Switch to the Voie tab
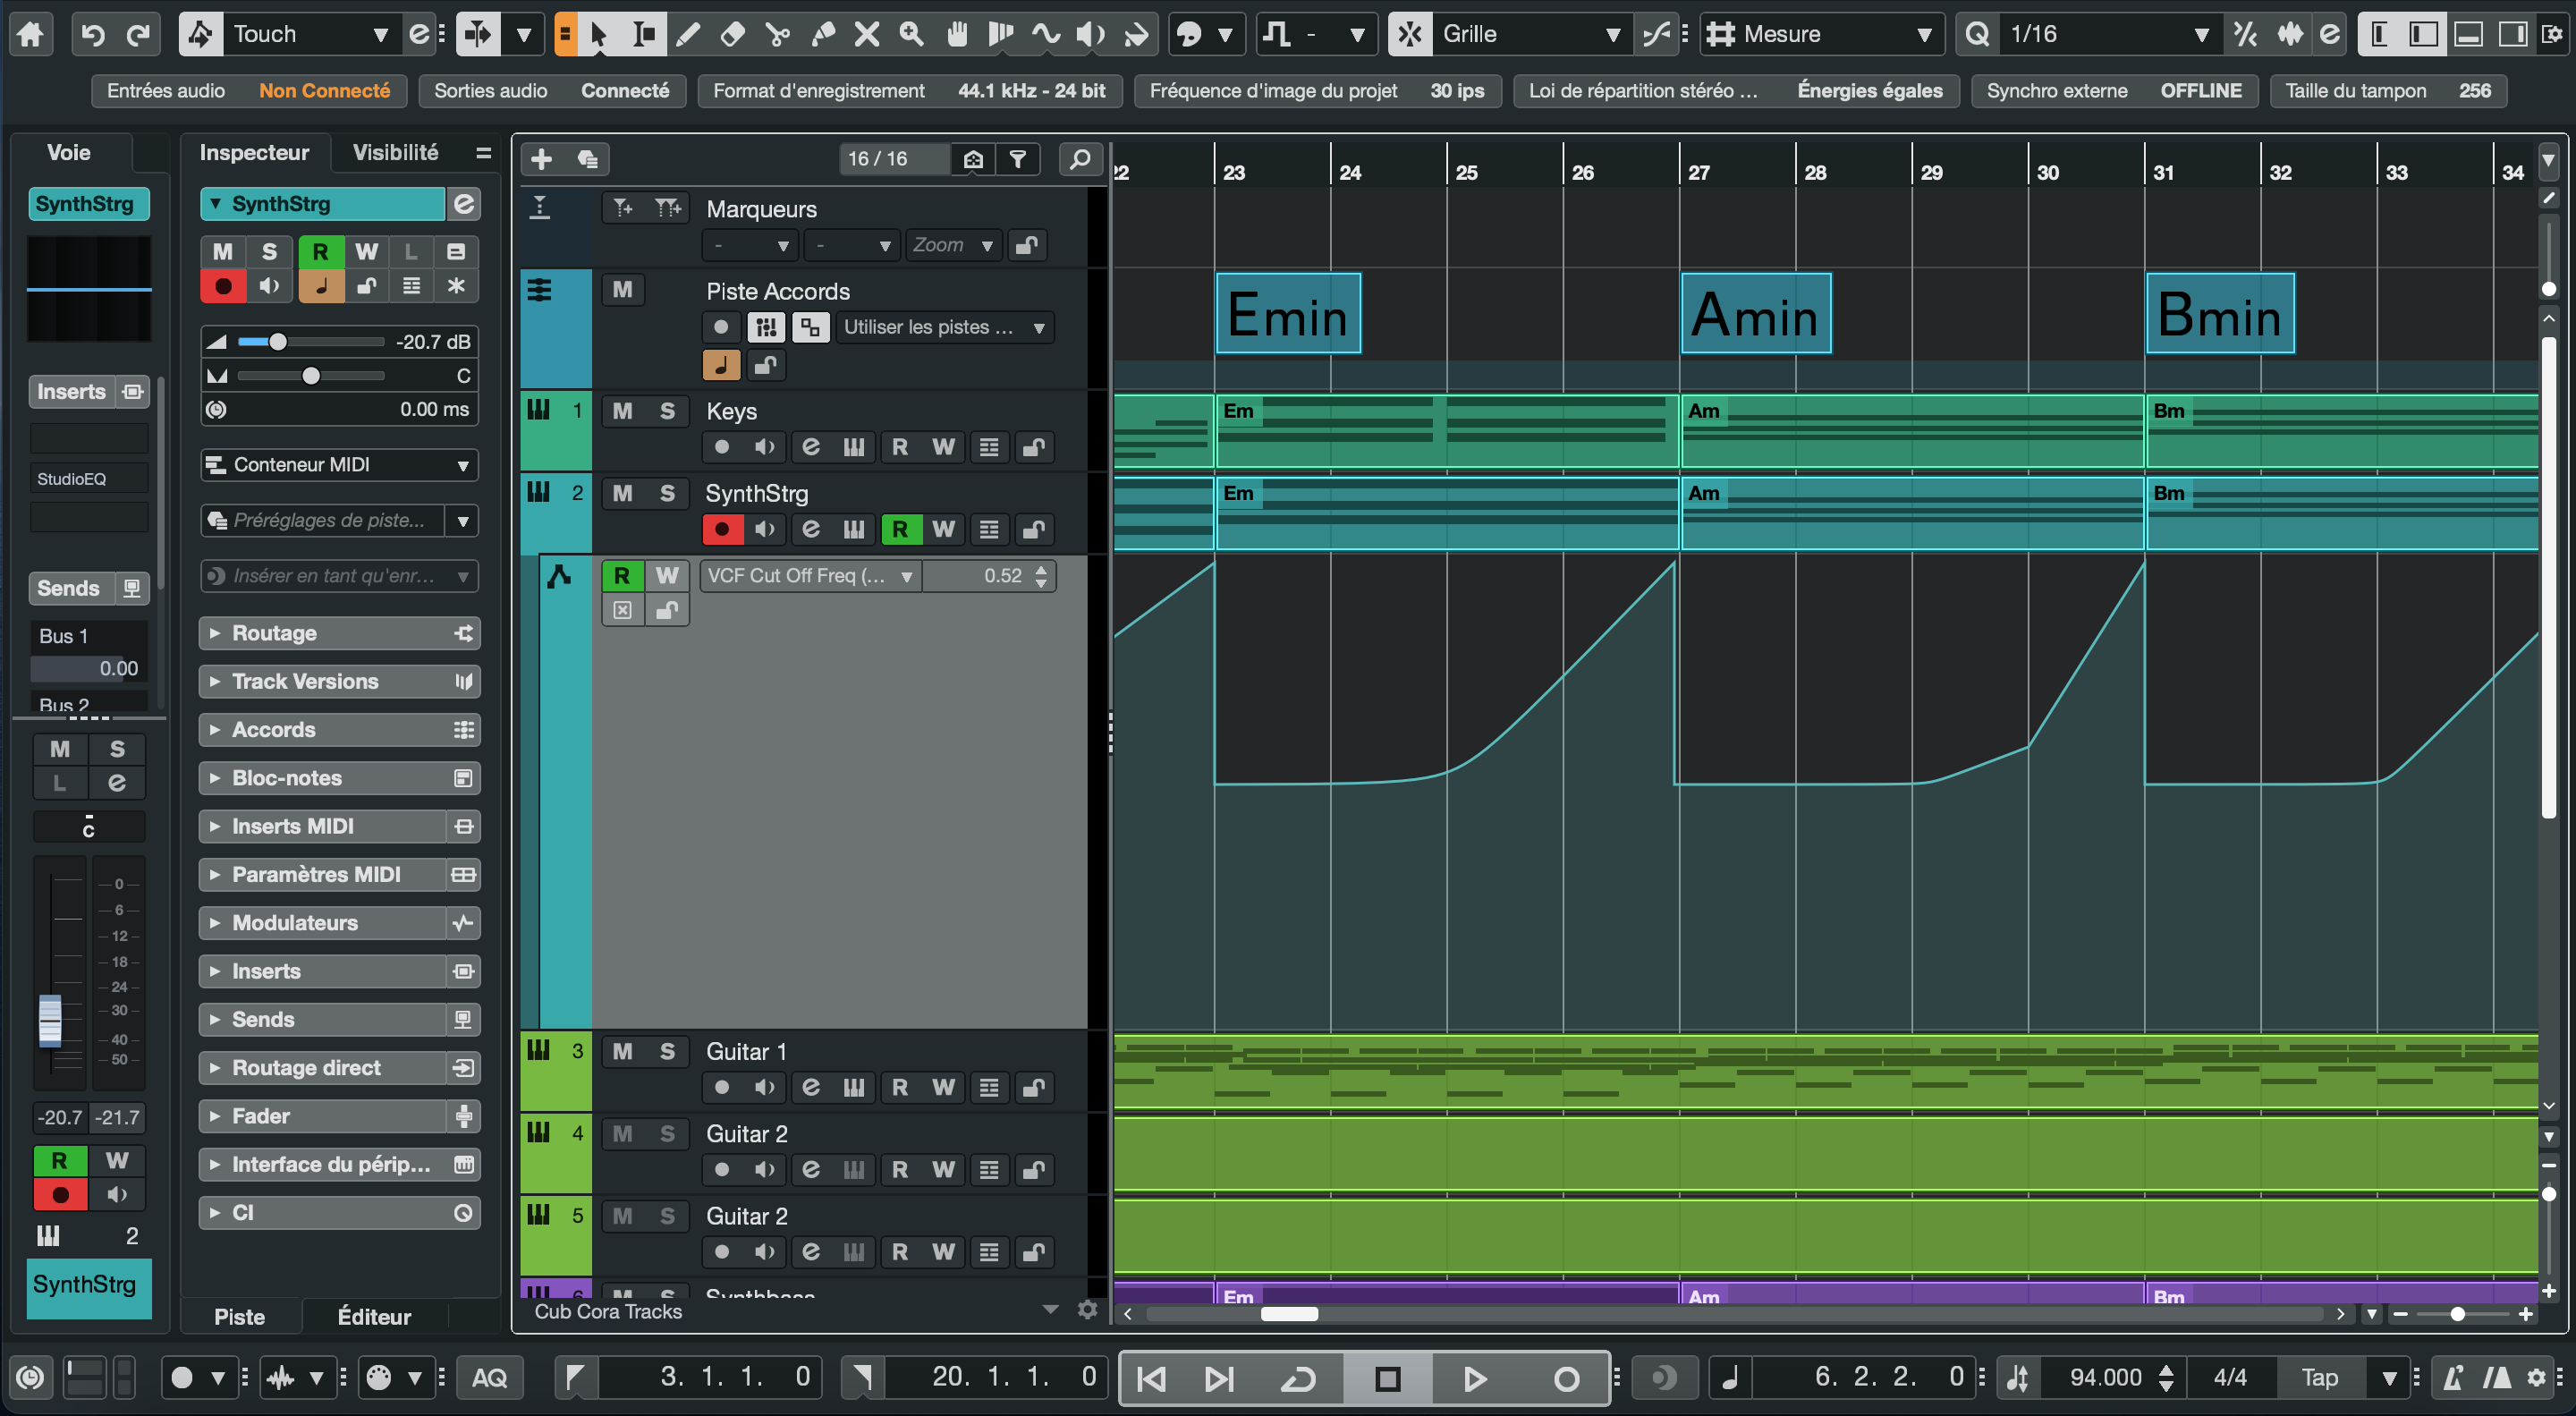 [x=69, y=152]
